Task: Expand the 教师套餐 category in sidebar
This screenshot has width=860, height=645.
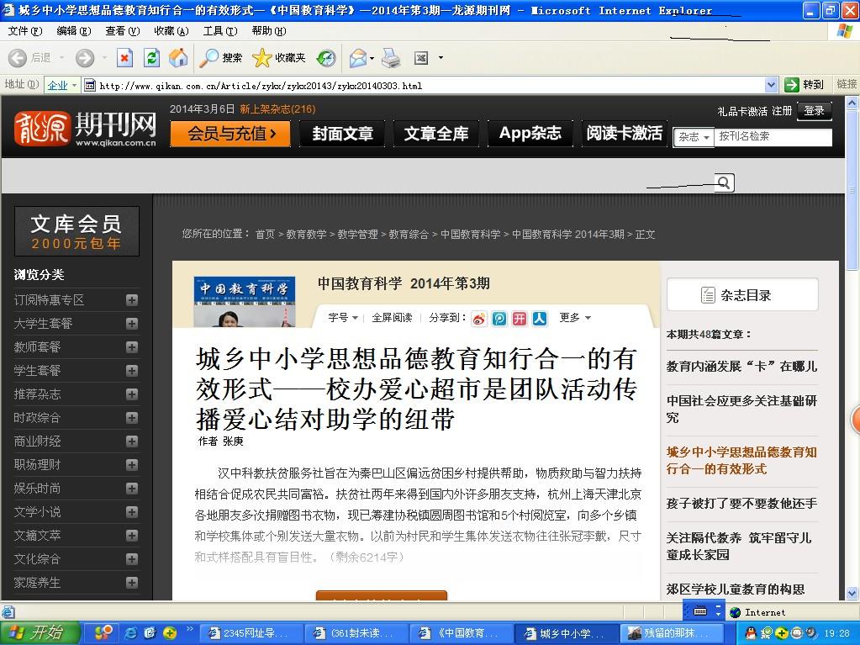Action: pyautogui.click(x=132, y=347)
